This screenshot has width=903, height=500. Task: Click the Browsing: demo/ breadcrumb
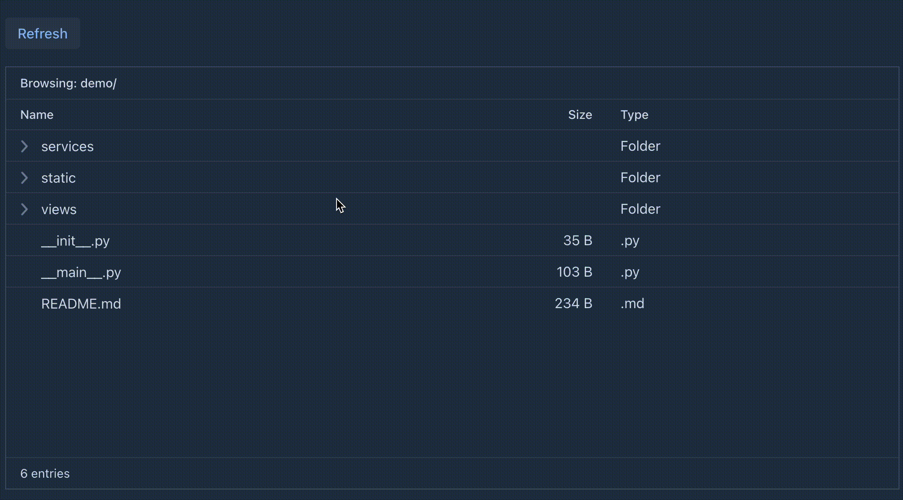(x=68, y=83)
